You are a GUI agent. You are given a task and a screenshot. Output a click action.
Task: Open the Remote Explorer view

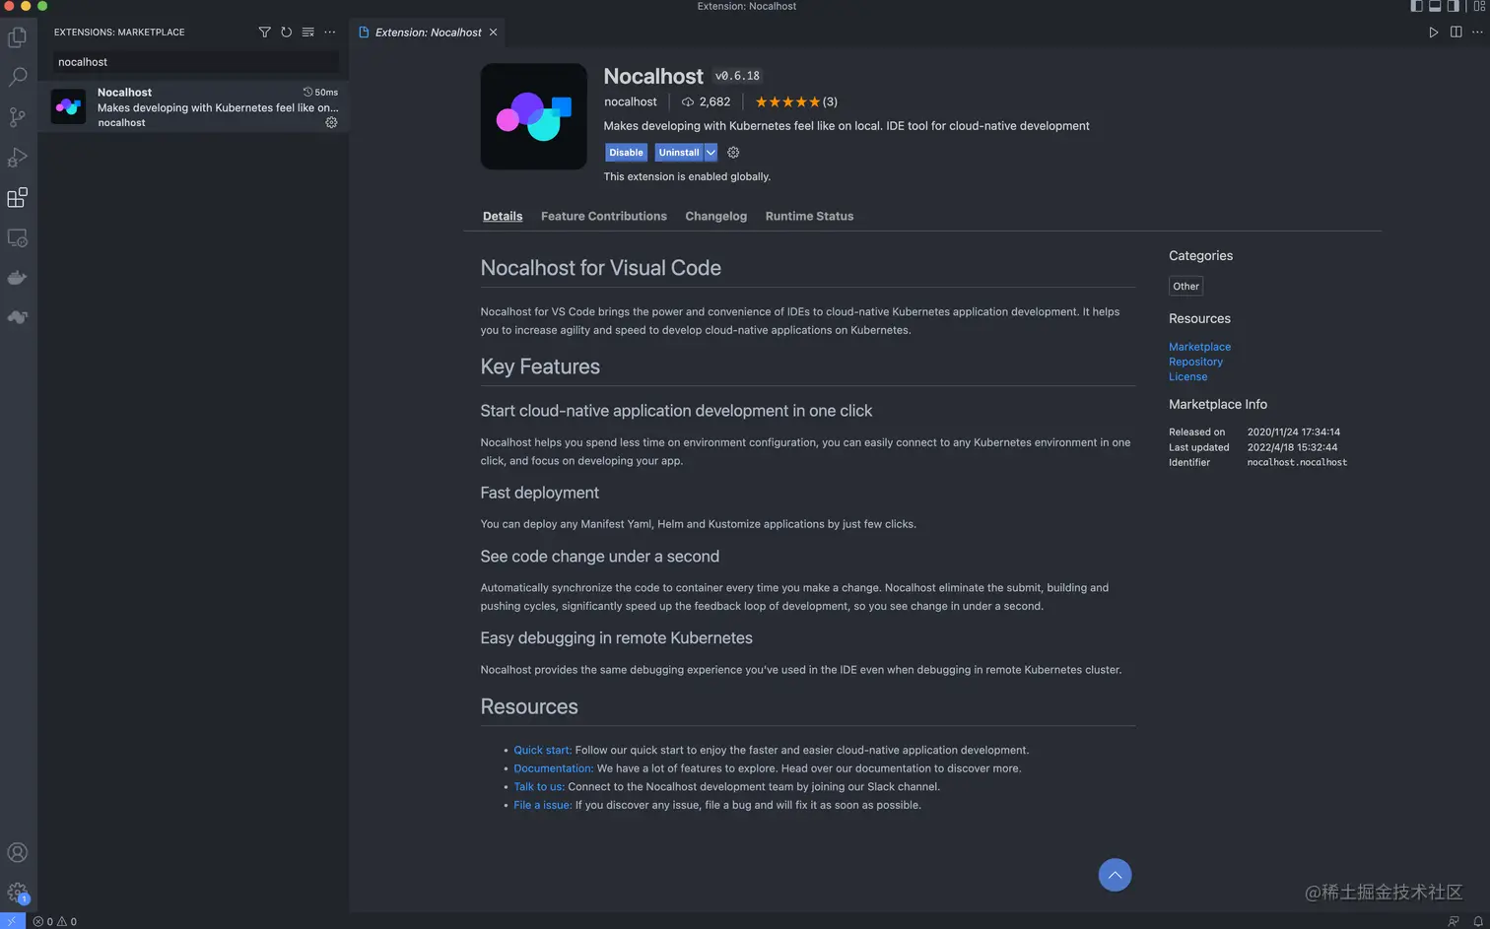[17, 237]
